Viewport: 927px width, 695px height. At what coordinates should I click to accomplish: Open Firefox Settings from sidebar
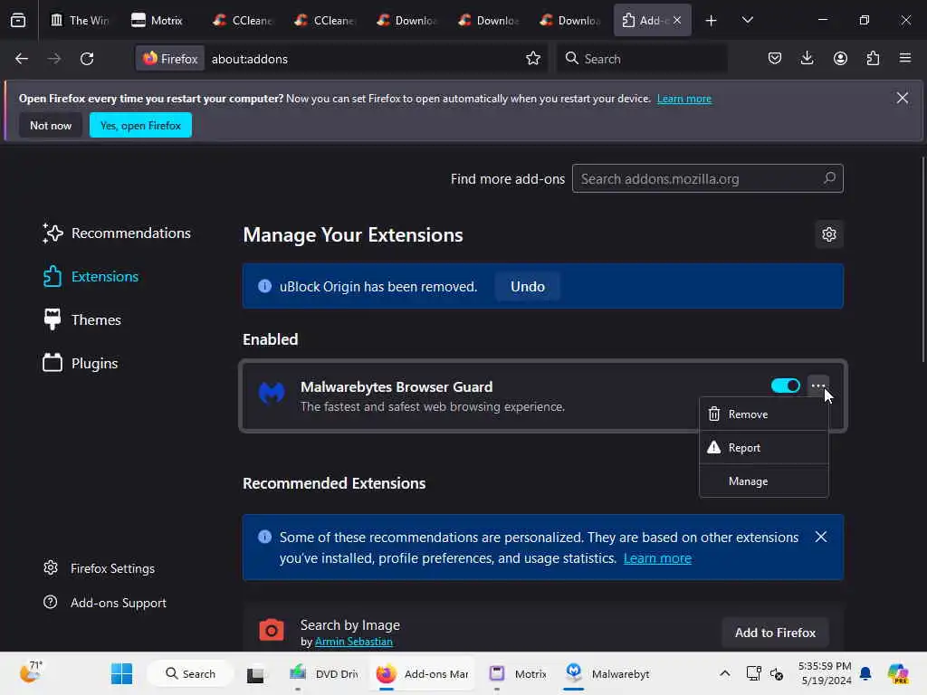click(x=99, y=568)
